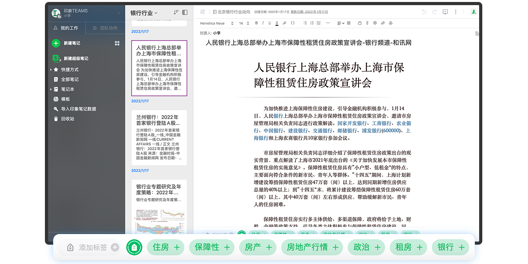Click the green new note plus icon
Image resolution: width=528 pixels, height=264 pixels.
56,43
